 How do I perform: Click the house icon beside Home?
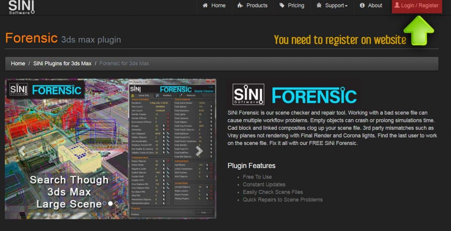coord(205,6)
